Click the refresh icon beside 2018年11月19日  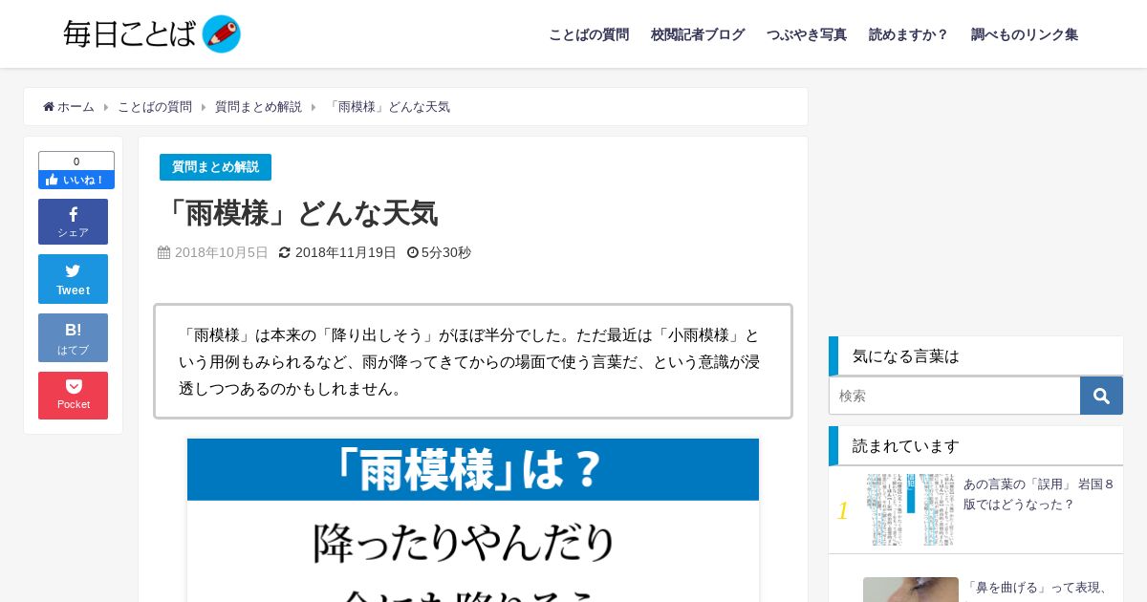(284, 252)
